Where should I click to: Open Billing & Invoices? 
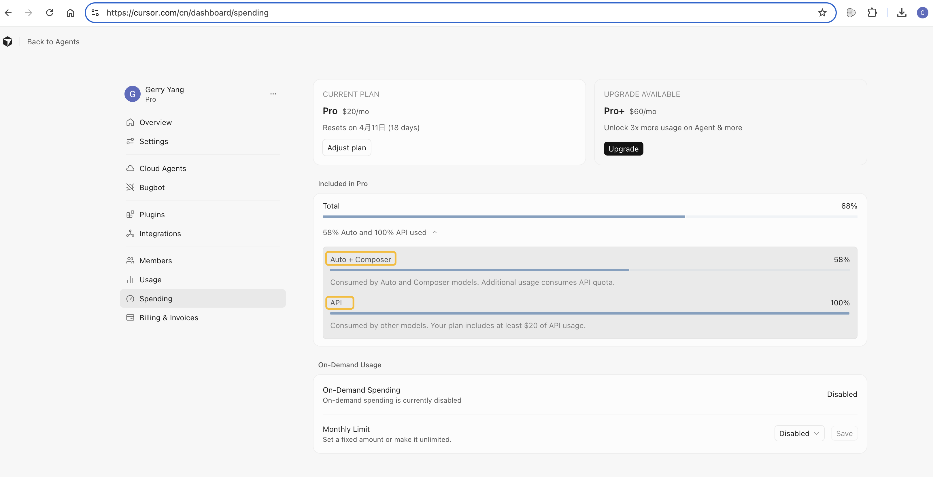pos(168,317)
